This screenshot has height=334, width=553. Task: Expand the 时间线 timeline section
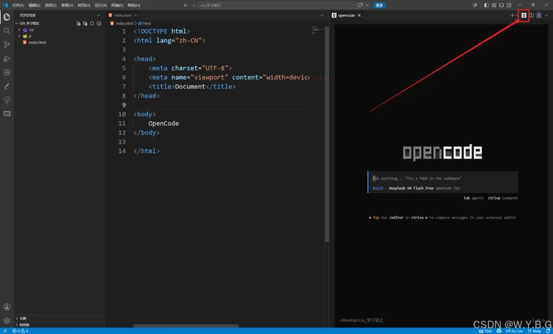click(x=16, y=324)
